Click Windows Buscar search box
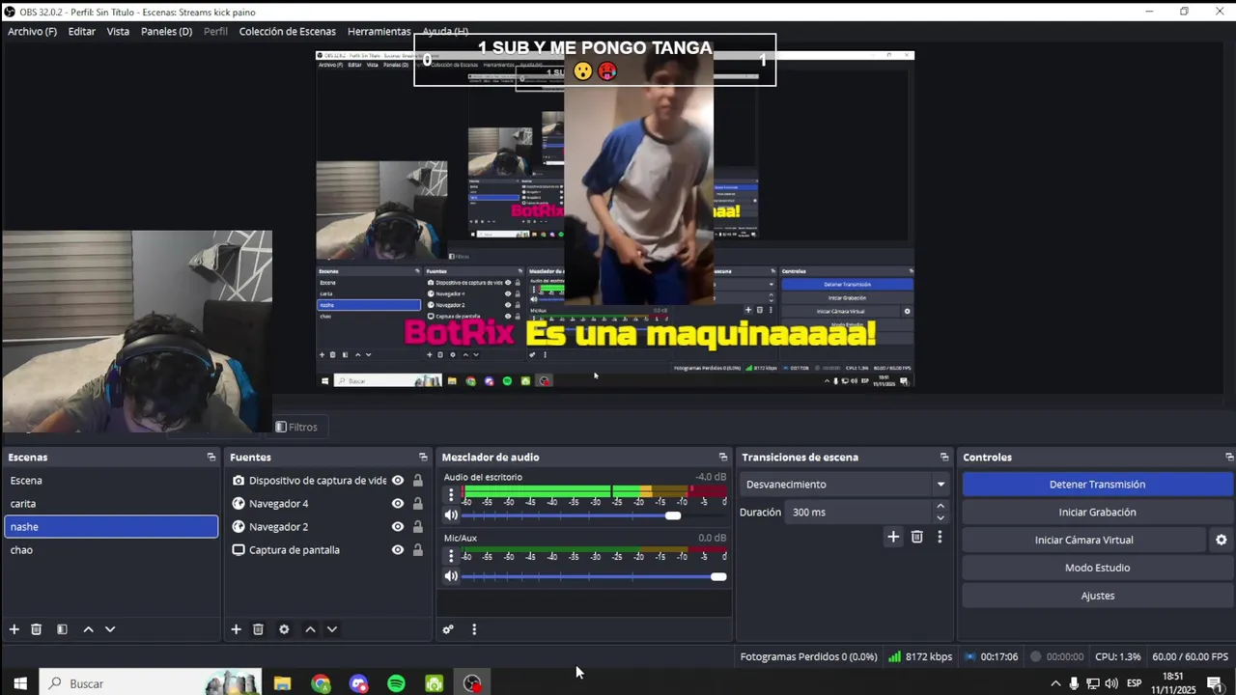 [x=151, y=683]
